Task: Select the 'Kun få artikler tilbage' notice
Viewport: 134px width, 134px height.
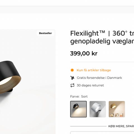Action: click(94, 70)
